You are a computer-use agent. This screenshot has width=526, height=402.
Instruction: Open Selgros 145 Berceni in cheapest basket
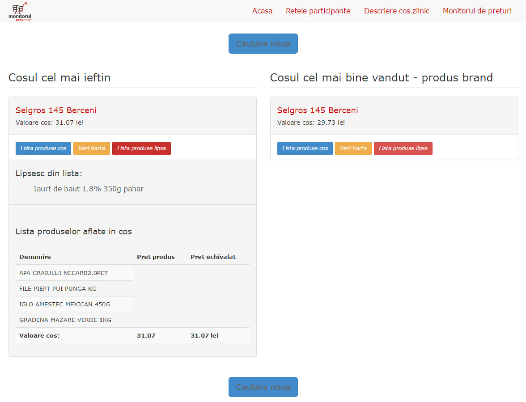(x=56, y=110)
